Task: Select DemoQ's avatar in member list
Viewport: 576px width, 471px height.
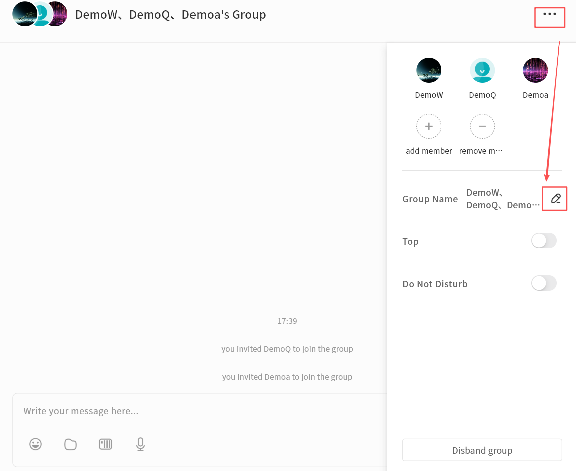Action: click(x=482, y=70)
